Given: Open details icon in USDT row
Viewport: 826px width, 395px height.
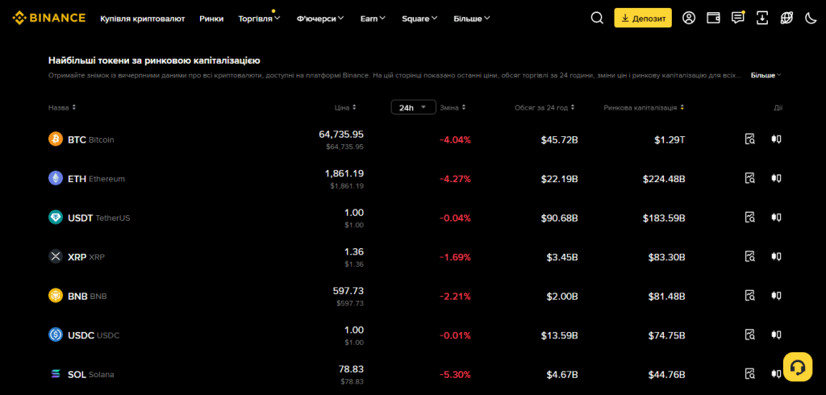Looking at the screenshot, I should click(x=750, y=217).
